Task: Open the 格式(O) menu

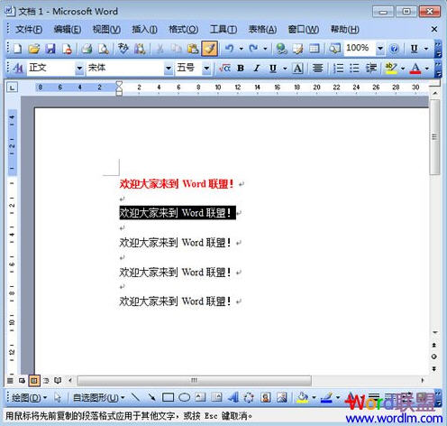Action: (184, 29)
